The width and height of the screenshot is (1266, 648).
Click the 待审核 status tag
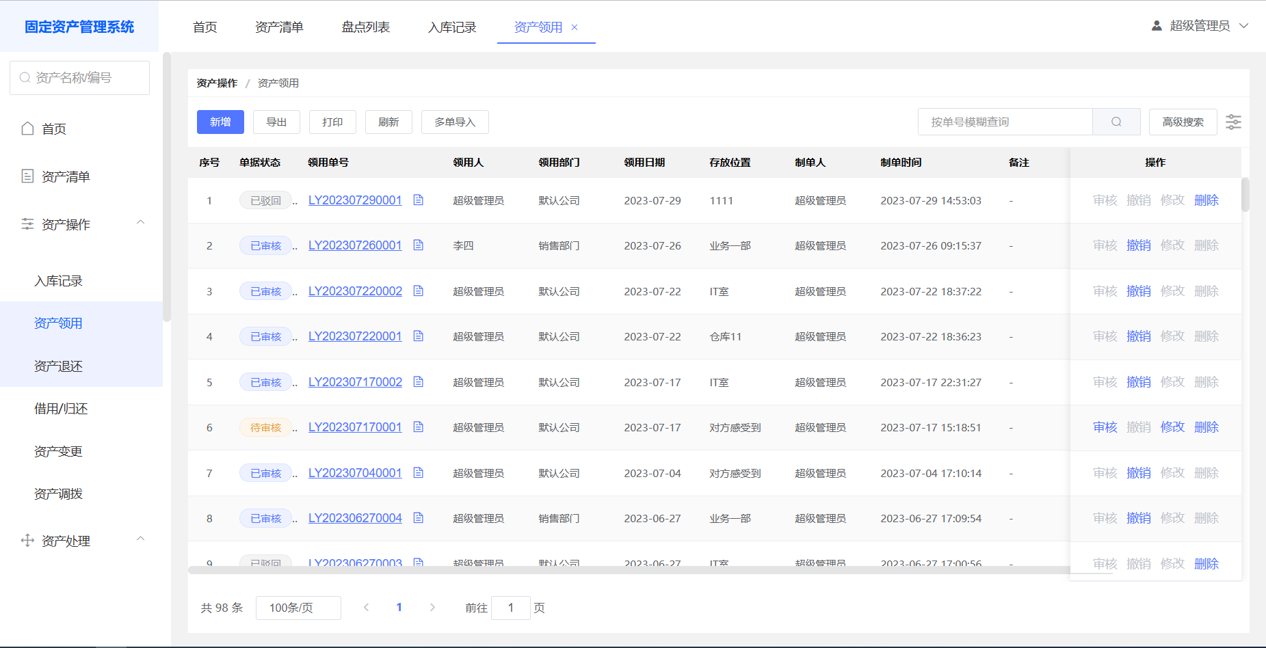[x=265, y=428]
